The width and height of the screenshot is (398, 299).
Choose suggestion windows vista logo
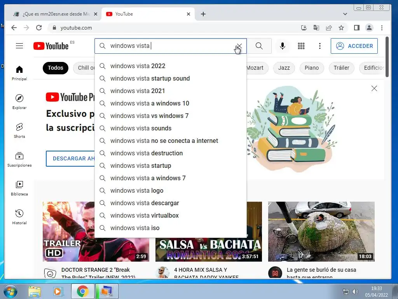pyautogui.click(x=171, y=191)
